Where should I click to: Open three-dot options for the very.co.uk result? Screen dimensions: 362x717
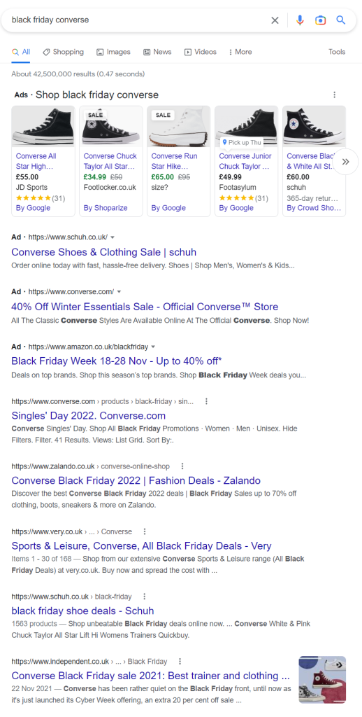tap(145, 531)
